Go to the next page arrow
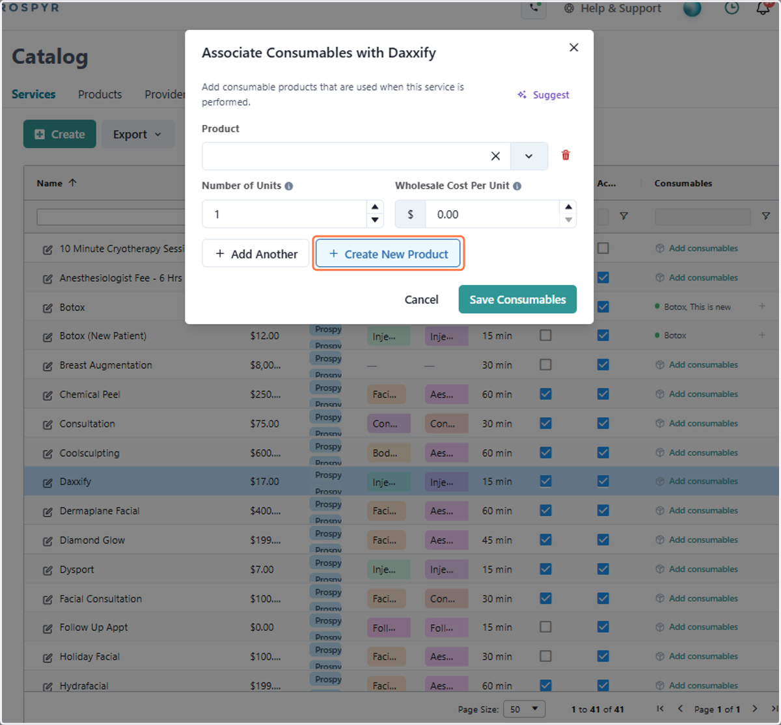Viewport: 781px width, 725px height. coord(755,709)
